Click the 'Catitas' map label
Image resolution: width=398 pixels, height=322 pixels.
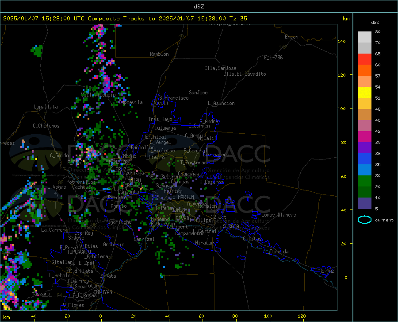point(253,239)
